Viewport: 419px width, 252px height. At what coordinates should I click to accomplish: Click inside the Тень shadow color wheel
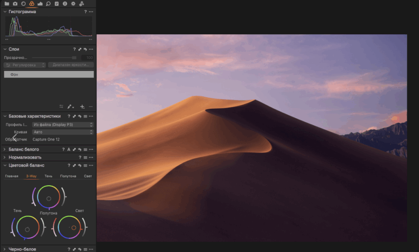coord(28,227)
